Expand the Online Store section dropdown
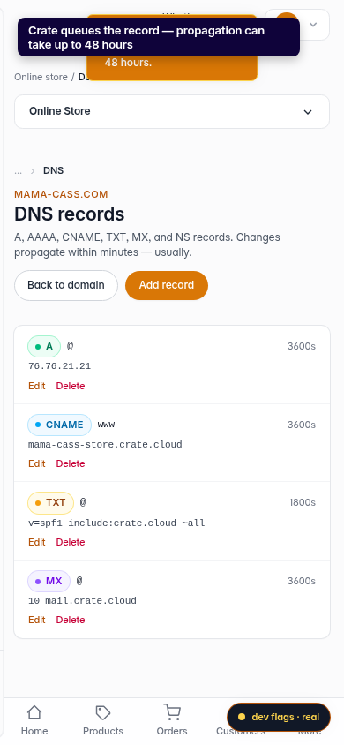 pos(172,111)
